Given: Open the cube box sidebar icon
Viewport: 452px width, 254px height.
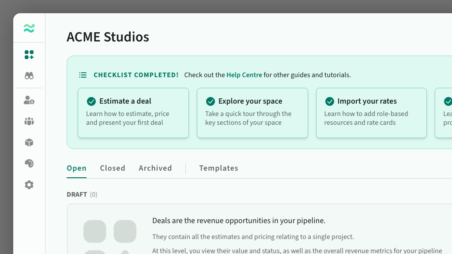Looking at the screenshot, I should (x=29, y=142).
